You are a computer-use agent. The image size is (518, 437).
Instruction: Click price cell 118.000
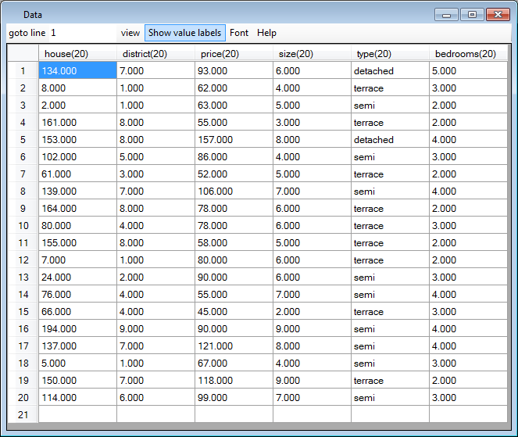[x=234, y=380]
